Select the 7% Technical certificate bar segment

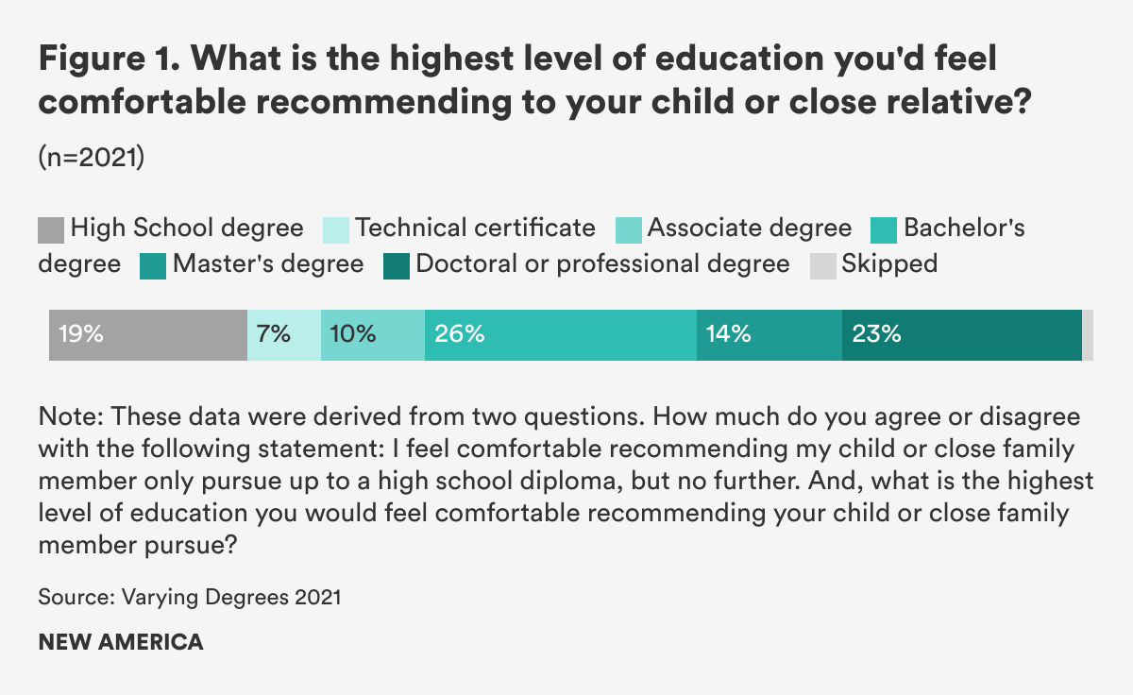(284, 334)
